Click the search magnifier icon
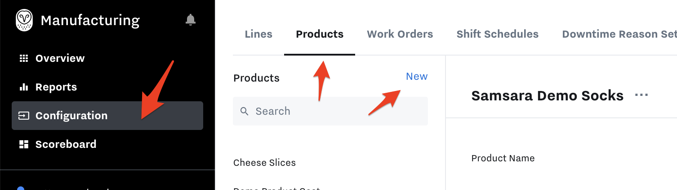677x190 pixels. [245, 111]
